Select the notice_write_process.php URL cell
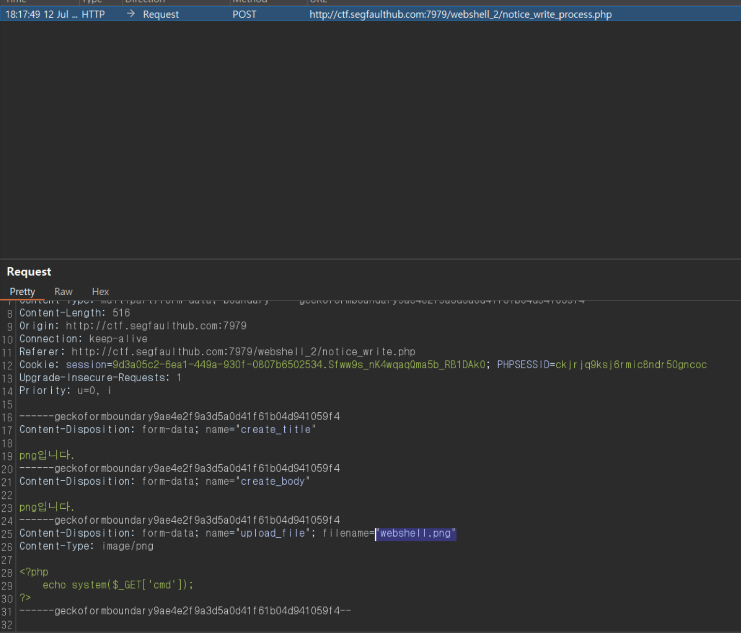Image resolution: width=741 pixels, height=633 pixels. pyautogui.click(x=460, y=15)
